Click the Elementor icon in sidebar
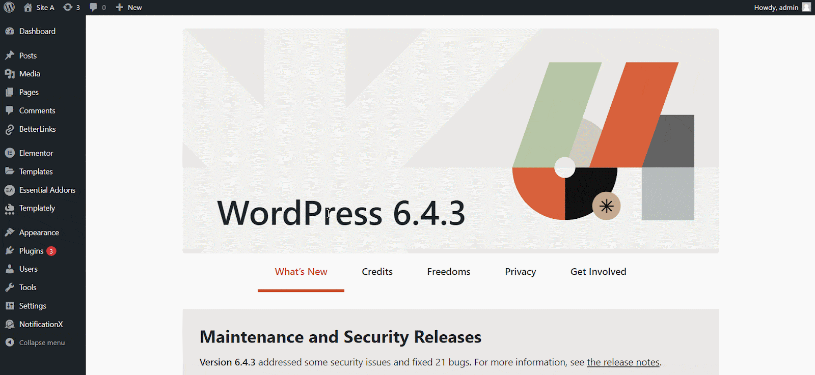 click(x=10, y=153)
